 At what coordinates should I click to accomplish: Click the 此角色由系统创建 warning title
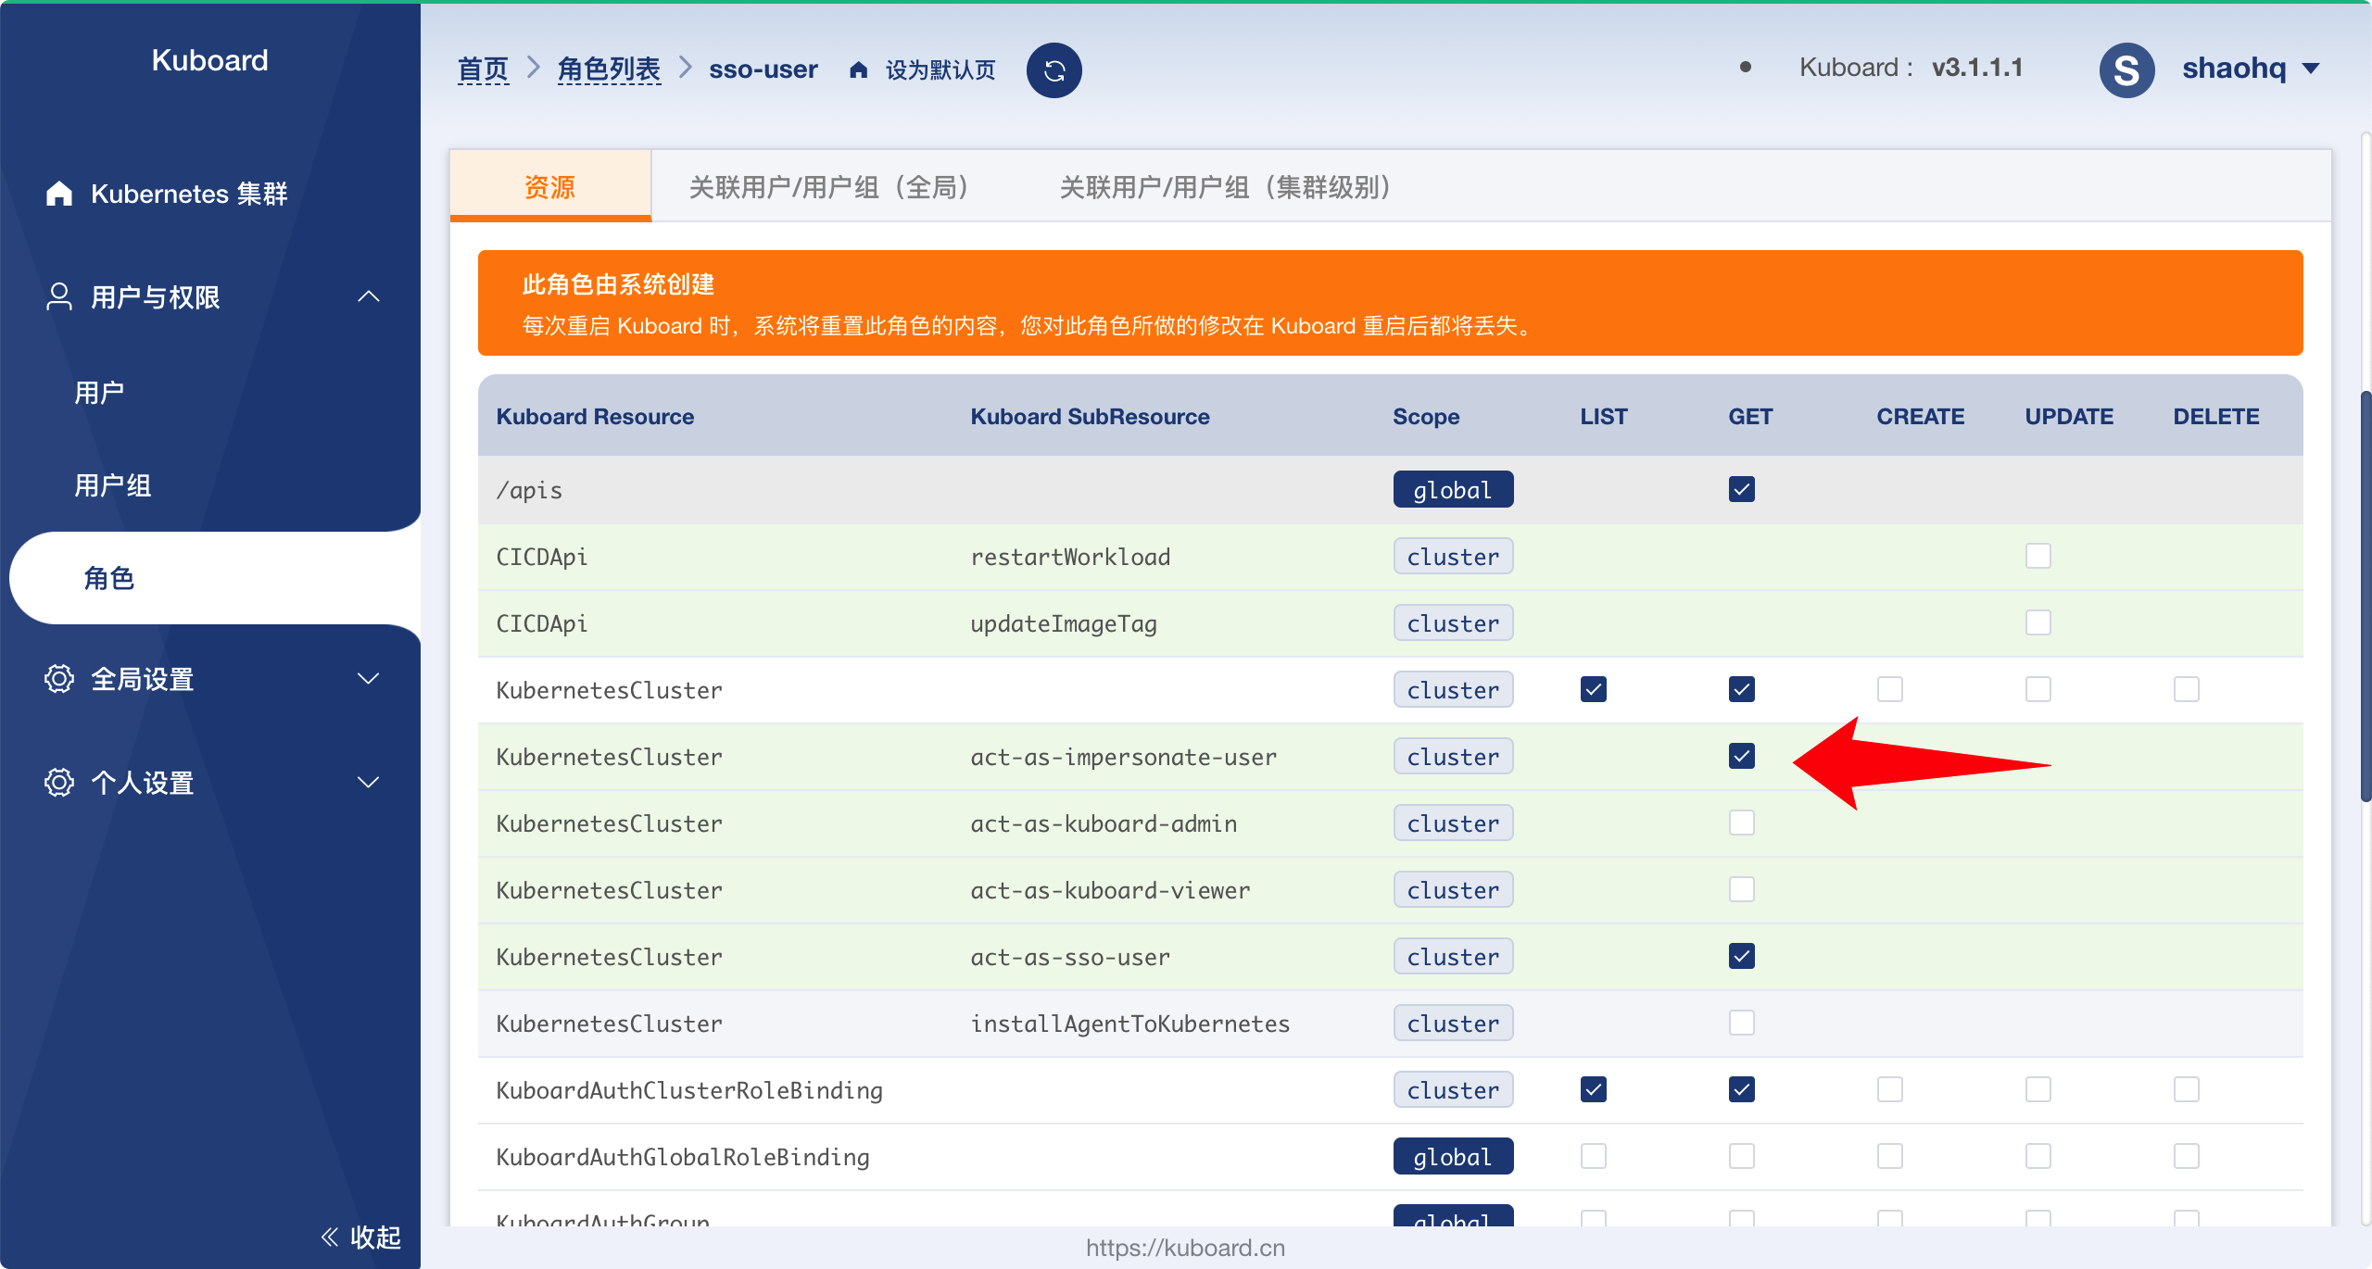pos(618,284)
